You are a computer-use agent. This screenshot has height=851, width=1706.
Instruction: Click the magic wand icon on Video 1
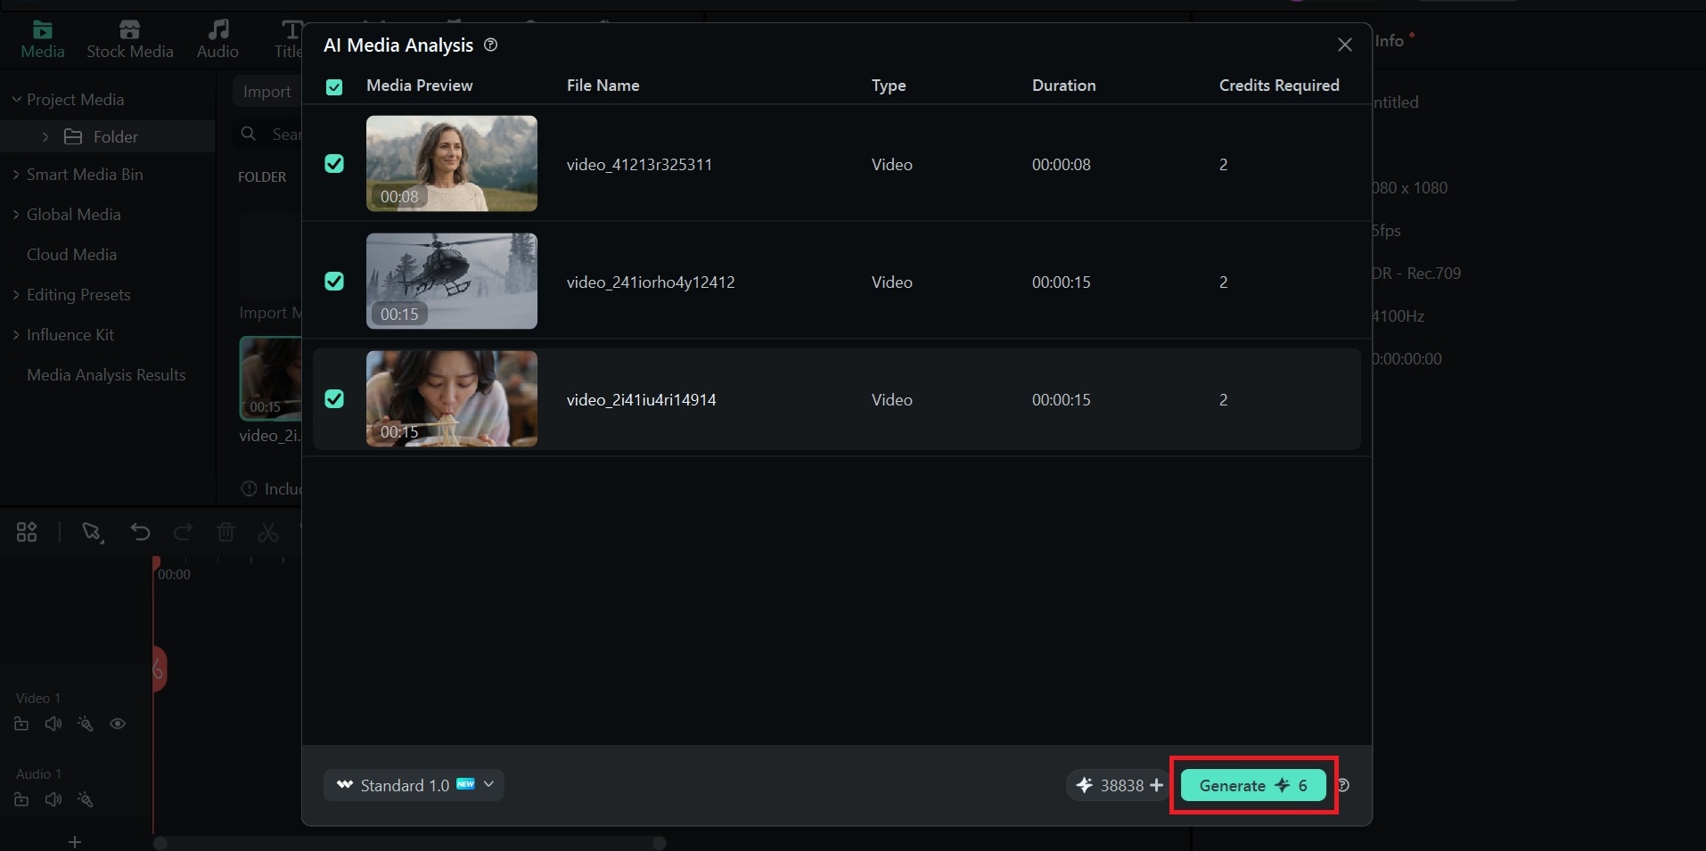[x=85, y=724]
